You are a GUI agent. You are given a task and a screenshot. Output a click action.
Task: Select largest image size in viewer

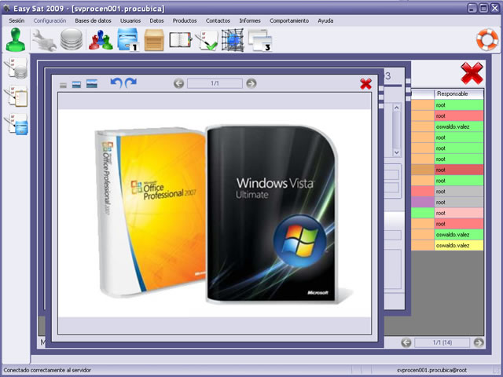tap(92, 84)
